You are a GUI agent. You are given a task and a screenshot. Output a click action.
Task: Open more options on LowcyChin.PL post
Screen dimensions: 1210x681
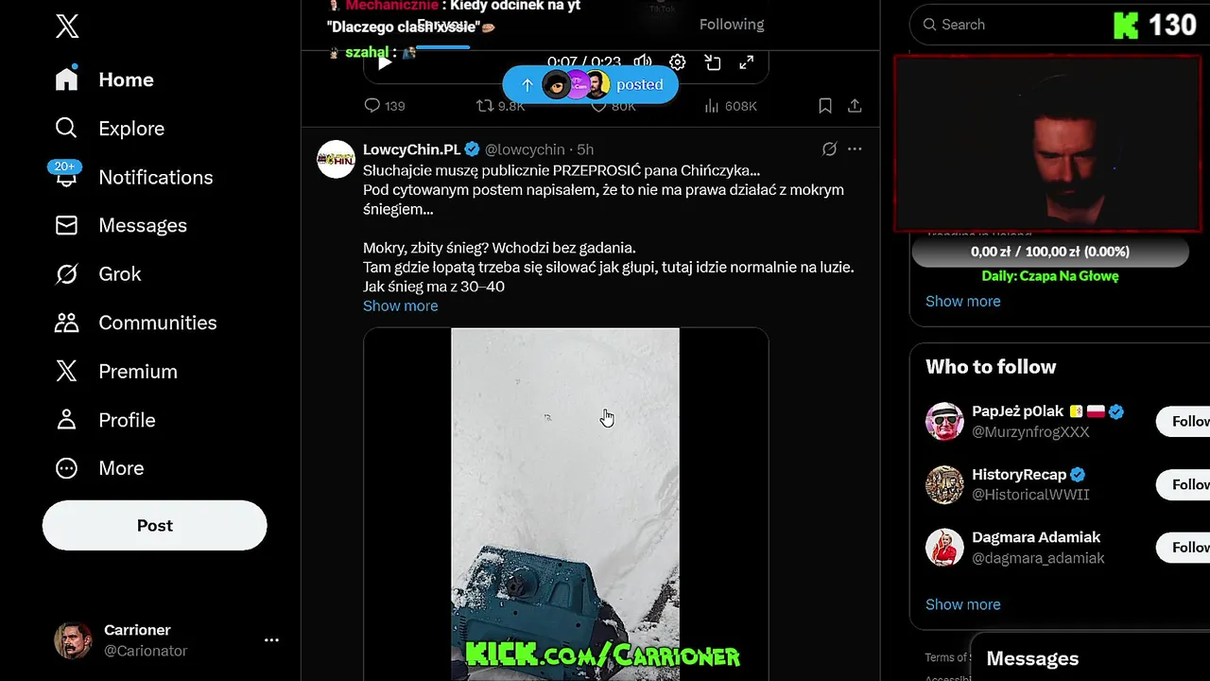pos(855,149)
